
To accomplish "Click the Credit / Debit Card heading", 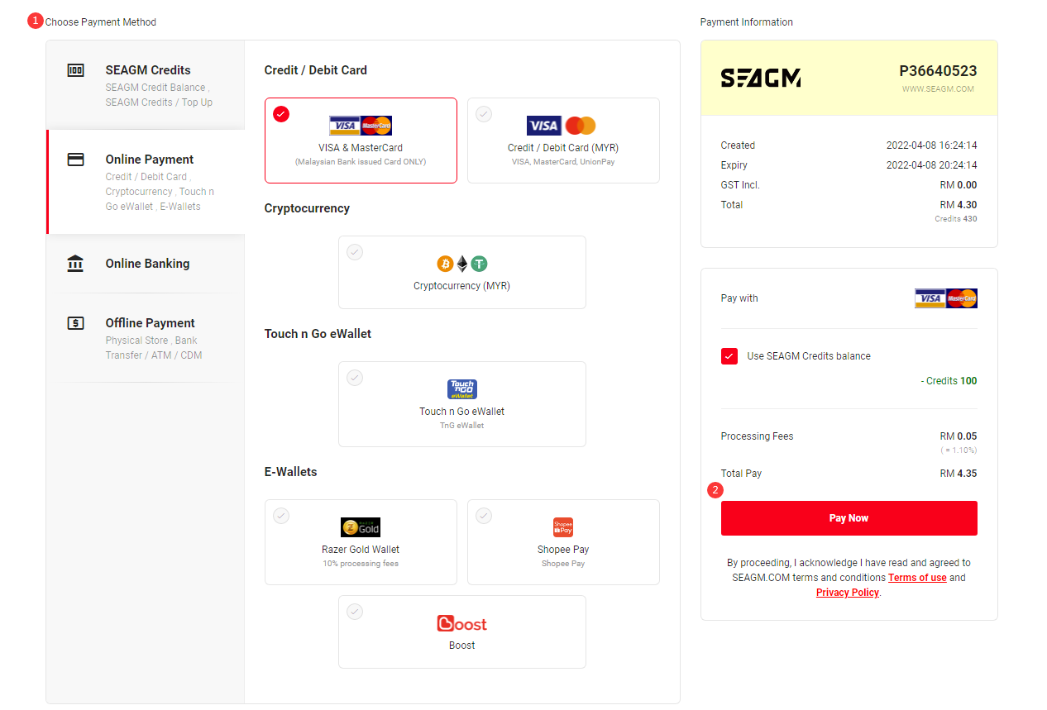I will [315, 70].
